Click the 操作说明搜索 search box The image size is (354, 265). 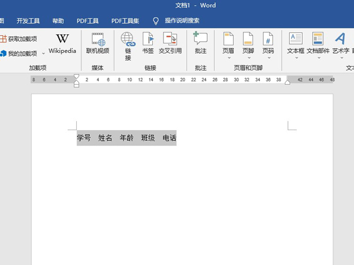coord(182,21)
